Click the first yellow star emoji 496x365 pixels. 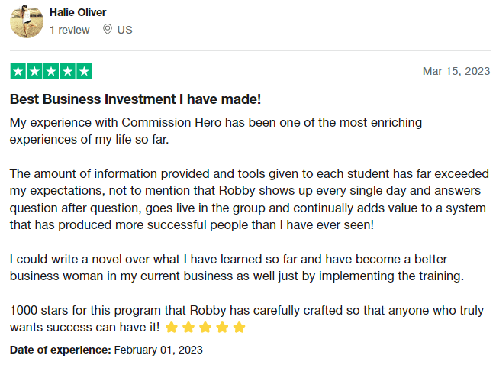point(171,328)
